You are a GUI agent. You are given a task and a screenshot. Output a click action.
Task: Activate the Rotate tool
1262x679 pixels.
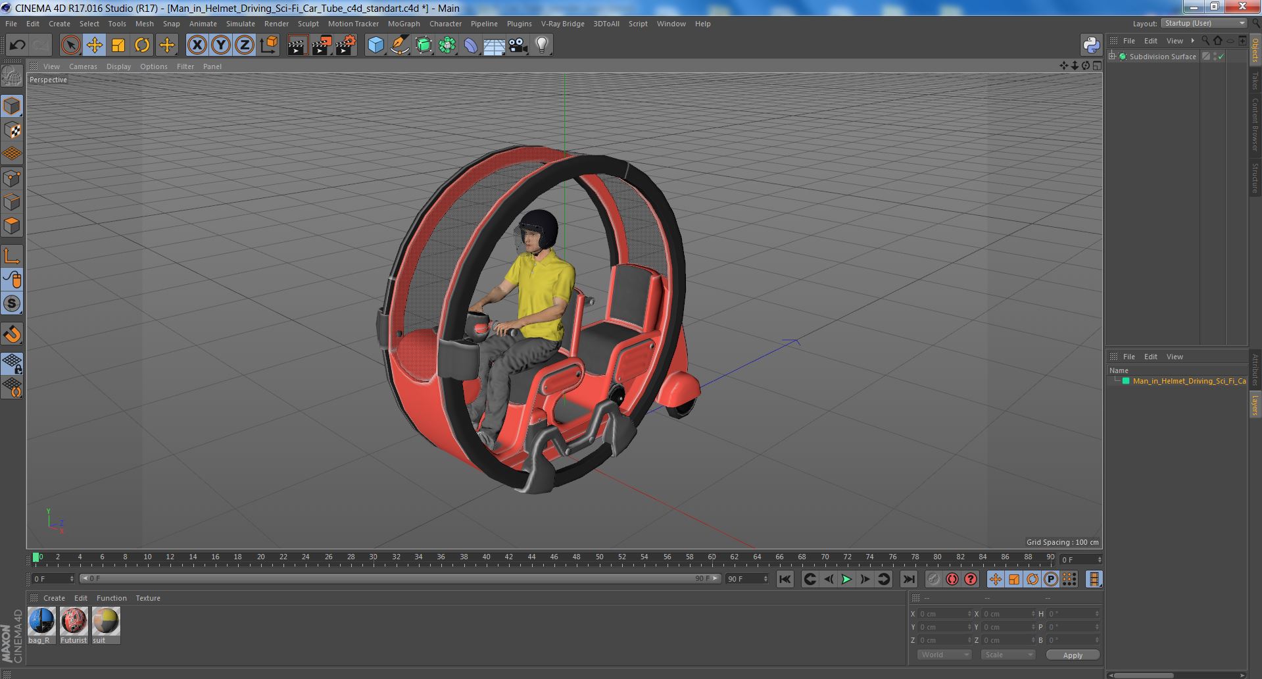[142, 45]
